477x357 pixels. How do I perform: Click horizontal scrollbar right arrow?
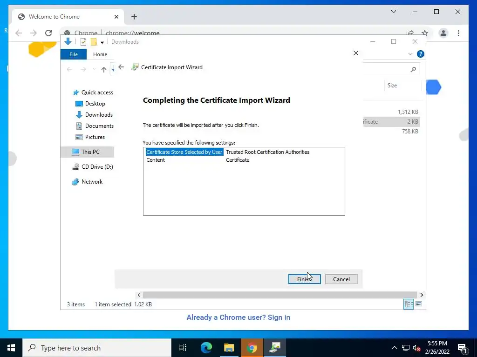click(422, 295)
